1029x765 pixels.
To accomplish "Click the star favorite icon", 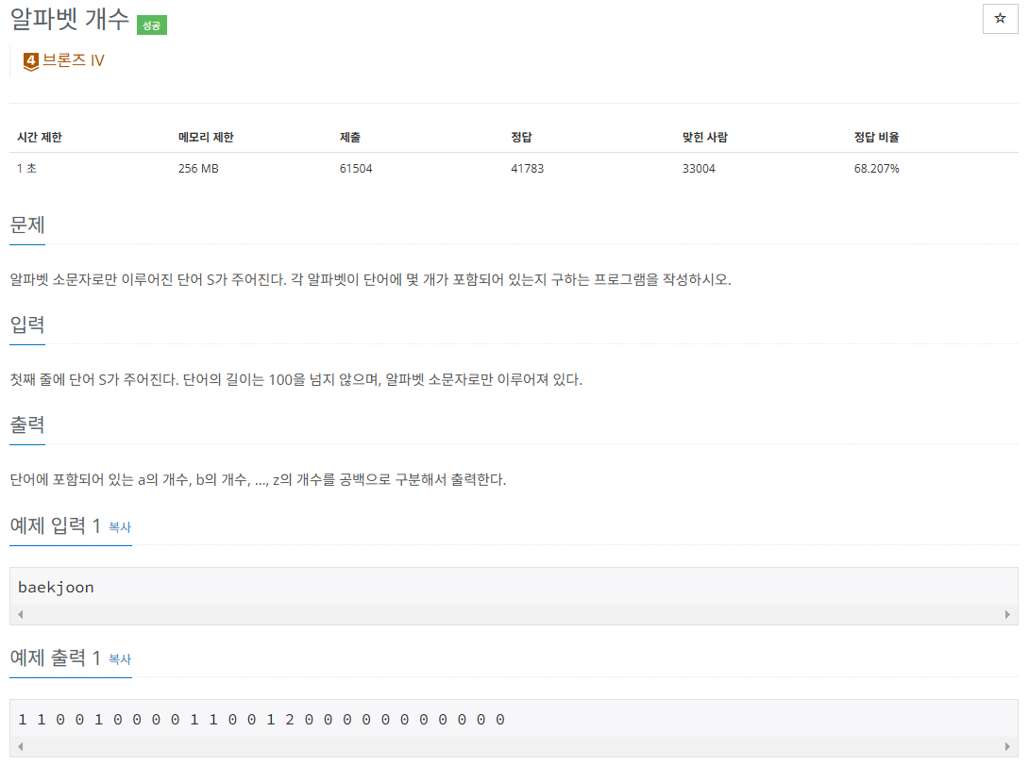I will [x=1000, y=18].
